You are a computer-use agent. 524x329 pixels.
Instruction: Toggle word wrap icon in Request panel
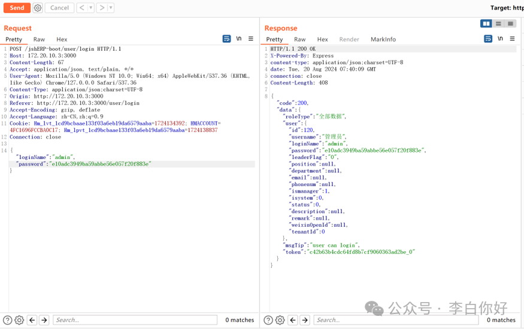point(226,39)
